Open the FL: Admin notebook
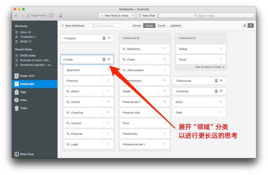The width and height of the screenshot is (268, 175). tap(88, 91)
